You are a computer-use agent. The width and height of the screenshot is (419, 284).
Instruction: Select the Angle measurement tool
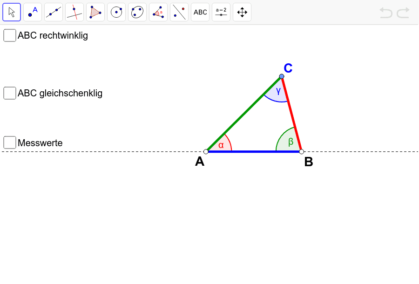tap(158, 12)
